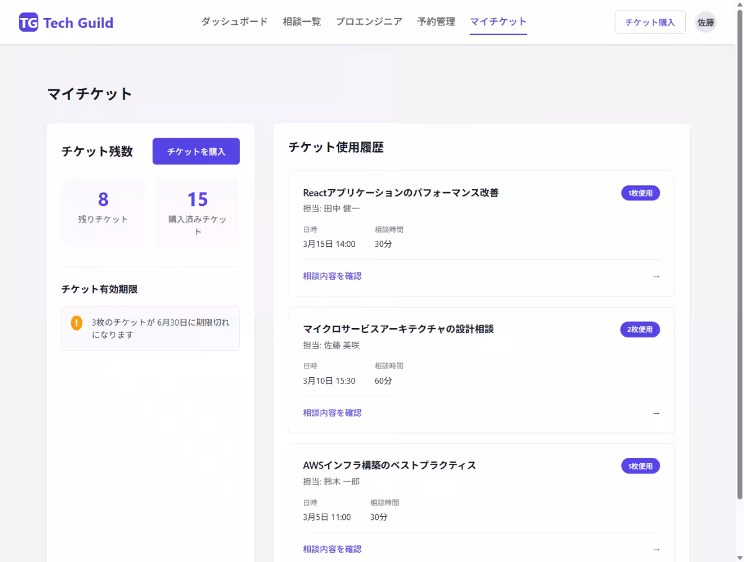Click the チケット購入 button in the header
The image size is (744, 562).
click(650, 22)
